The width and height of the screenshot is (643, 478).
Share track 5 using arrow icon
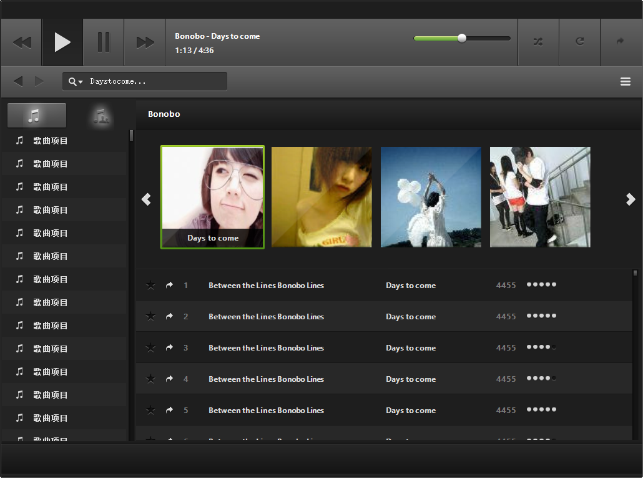click(x=169, y=410)
